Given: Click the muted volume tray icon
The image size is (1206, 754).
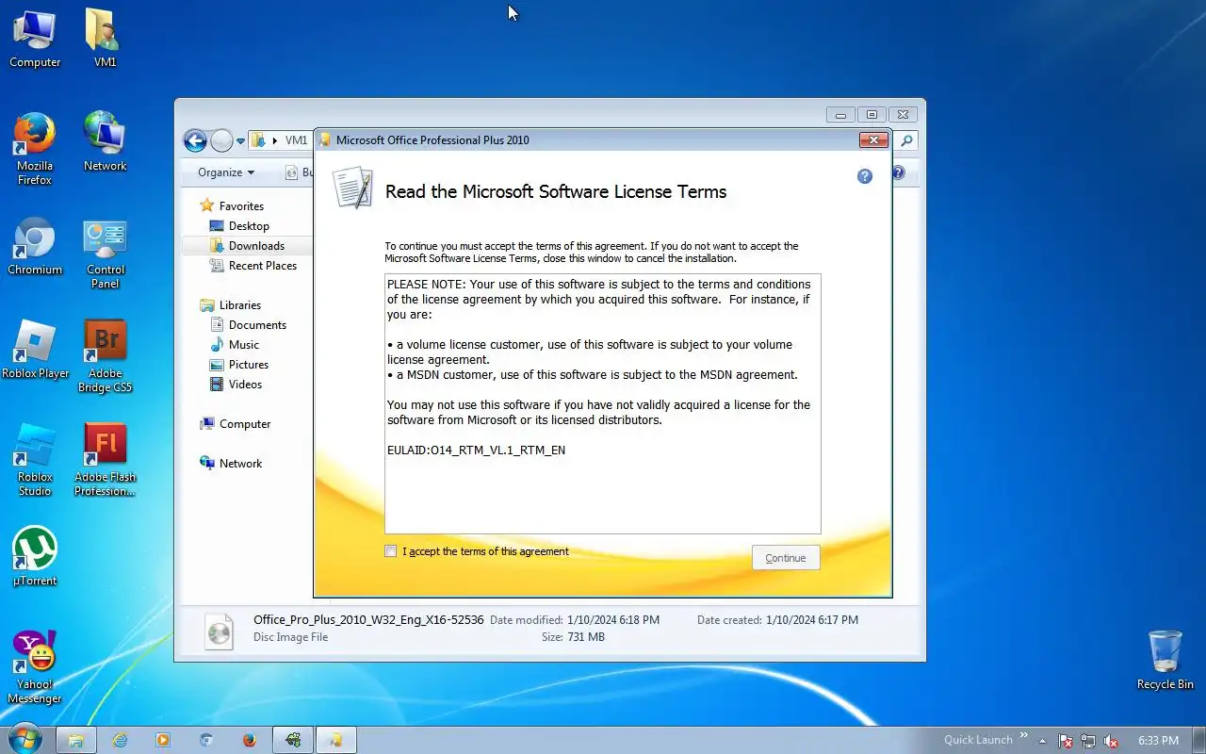Looking at the screenshot, I should pyautogui.click(x=1111, y=741).
